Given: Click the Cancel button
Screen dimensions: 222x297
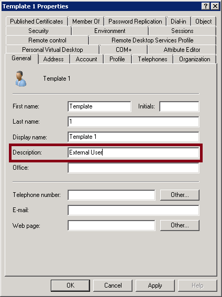Looking at the screenshot, I should tap(113, 285).
